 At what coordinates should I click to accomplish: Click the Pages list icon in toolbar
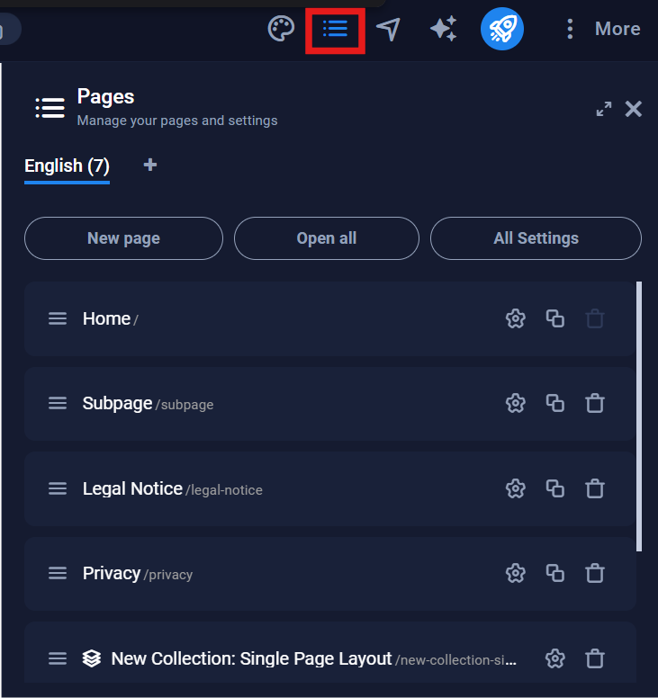[x=335, y=30]
